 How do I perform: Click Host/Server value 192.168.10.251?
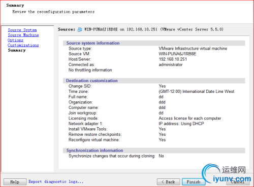point(173,59)
